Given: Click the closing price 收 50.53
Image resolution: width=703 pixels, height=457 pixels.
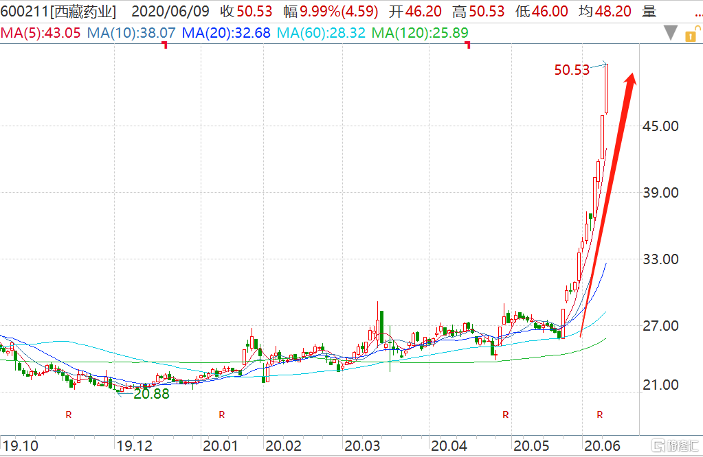Looking at the screenshot, I should click(246, 12).
